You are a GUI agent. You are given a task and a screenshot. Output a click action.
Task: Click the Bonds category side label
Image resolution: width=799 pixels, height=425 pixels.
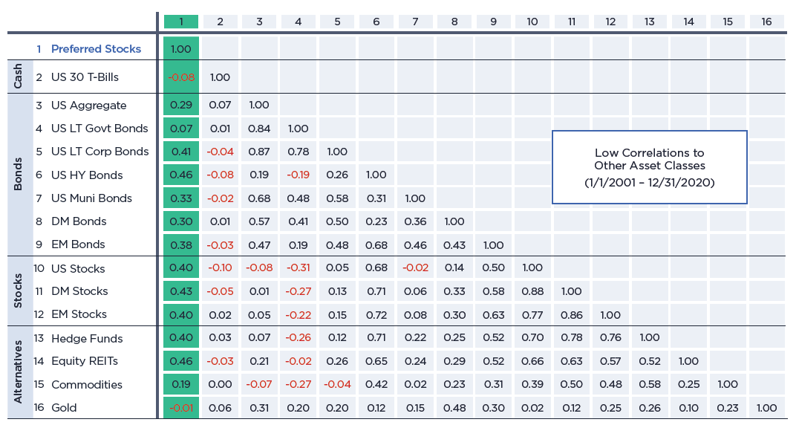pos(20,175)
